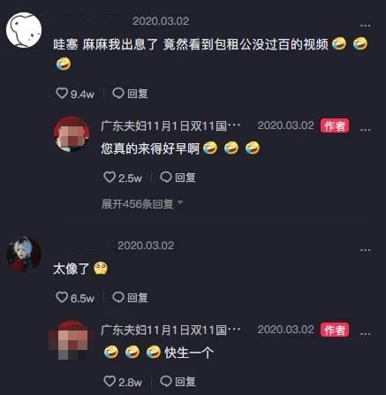Open the author's avatar in the first reply

(x=72, y=134)
